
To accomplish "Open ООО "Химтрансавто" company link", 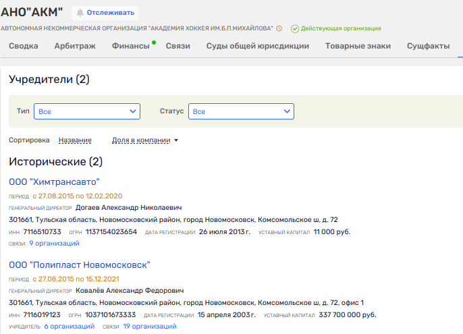I will pyautogui.click(x=54, y=182).
